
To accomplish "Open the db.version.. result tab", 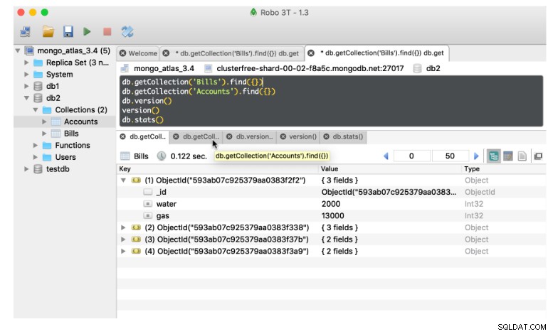I will click(x=254, y=136).
